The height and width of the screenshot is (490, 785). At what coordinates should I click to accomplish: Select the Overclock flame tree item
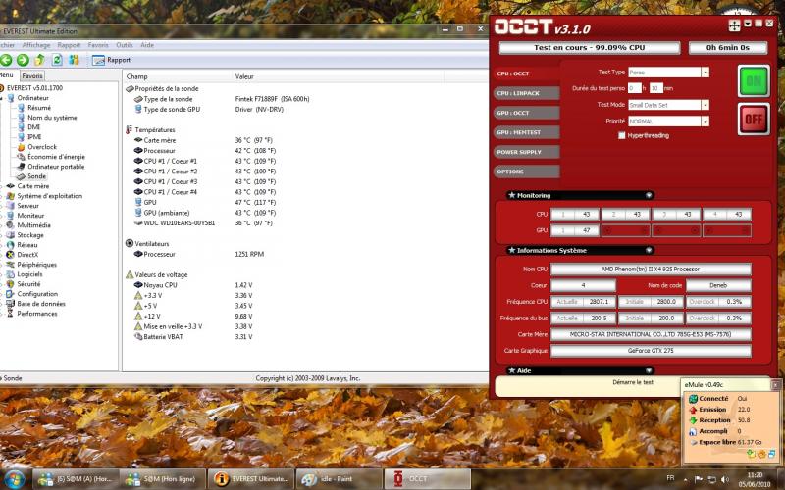click(42, 147)
